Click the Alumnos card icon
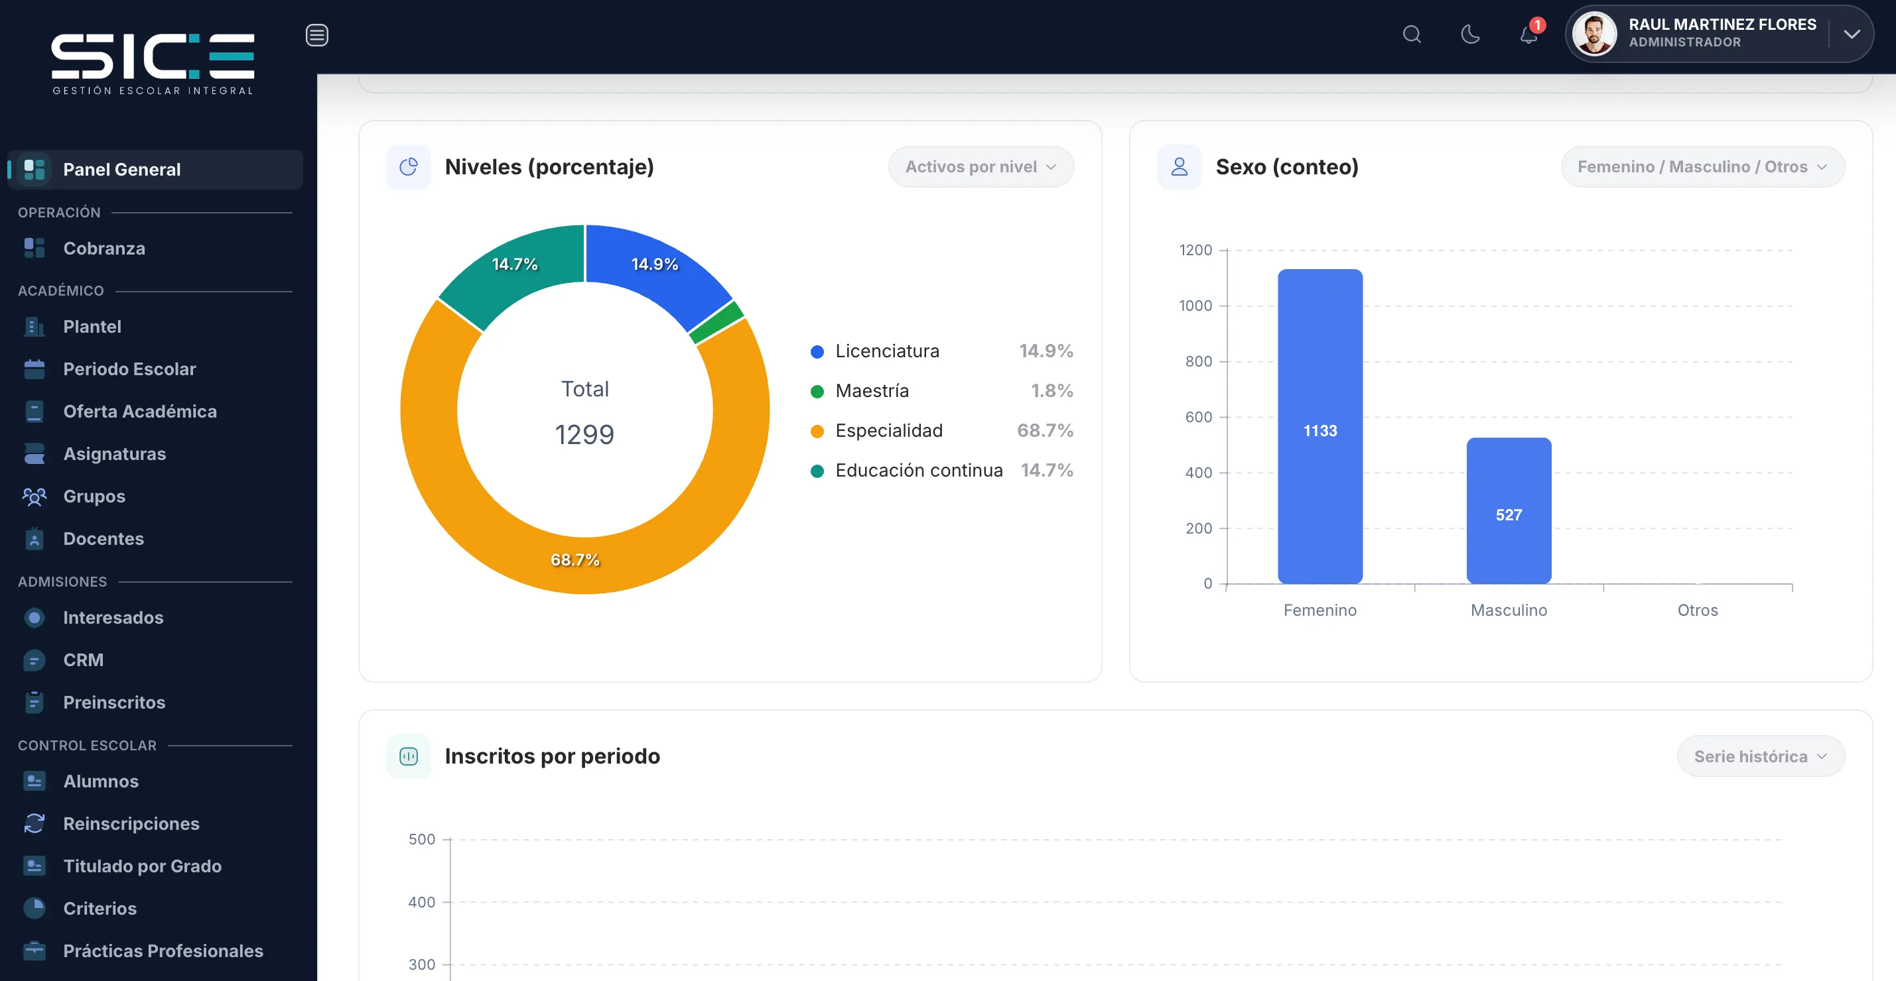Screen dimensions: 1896x981 [34, 781]
